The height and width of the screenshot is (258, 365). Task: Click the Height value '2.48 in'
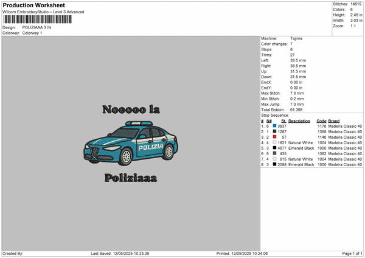356,15
